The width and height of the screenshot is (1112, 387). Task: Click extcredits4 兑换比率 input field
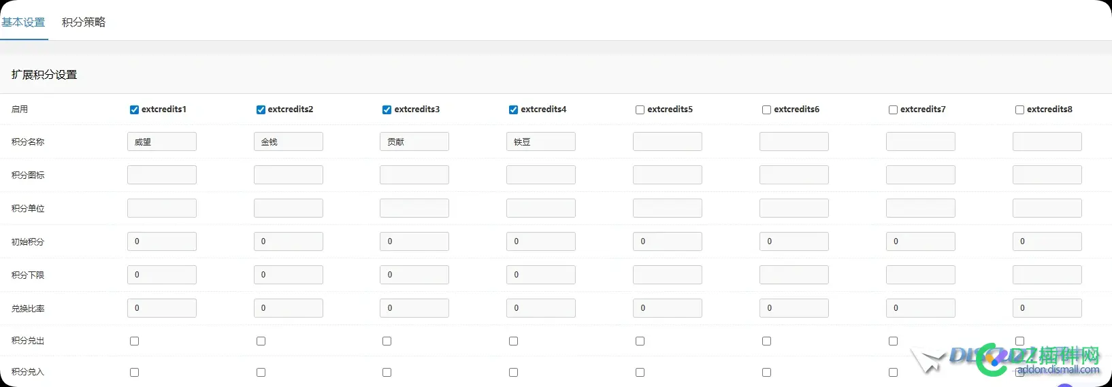[541, 308]
